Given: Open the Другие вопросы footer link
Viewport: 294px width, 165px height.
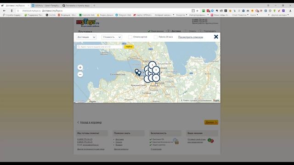Looking at the screenshot, I should click(121, 149).
